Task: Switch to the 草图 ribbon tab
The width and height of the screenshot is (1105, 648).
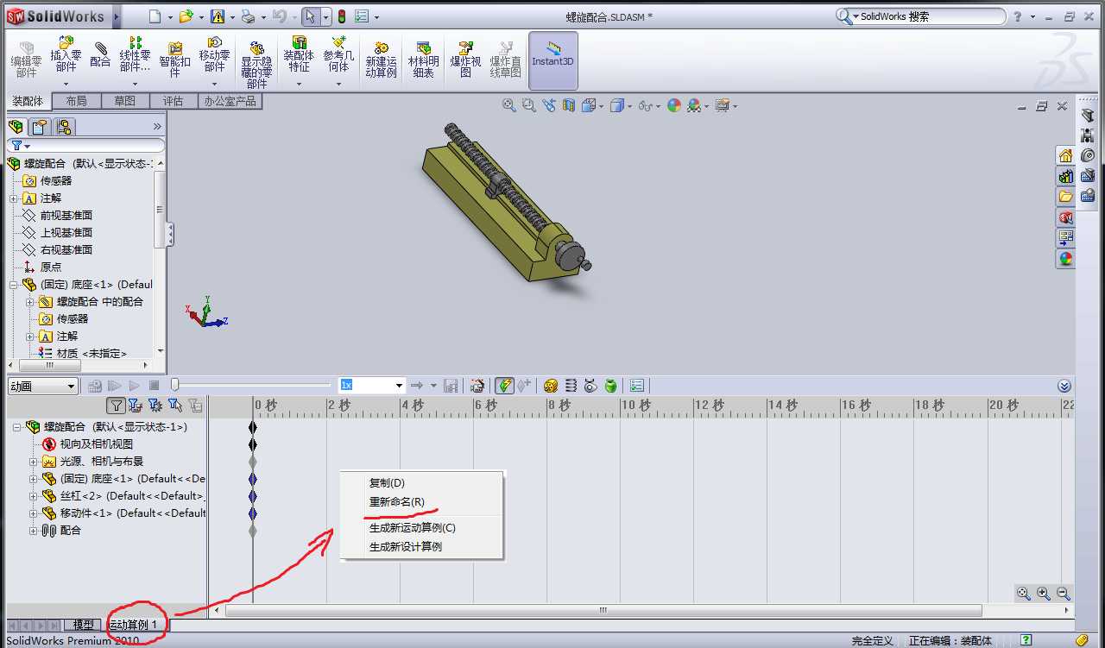Action: pos(124,101)
